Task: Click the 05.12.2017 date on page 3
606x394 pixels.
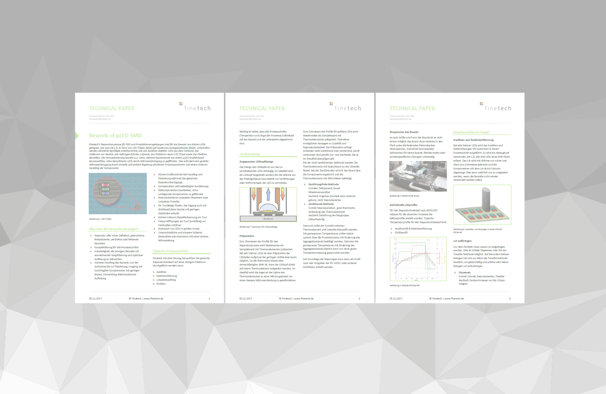Action: pyautogui.click(x=396, y=298)
